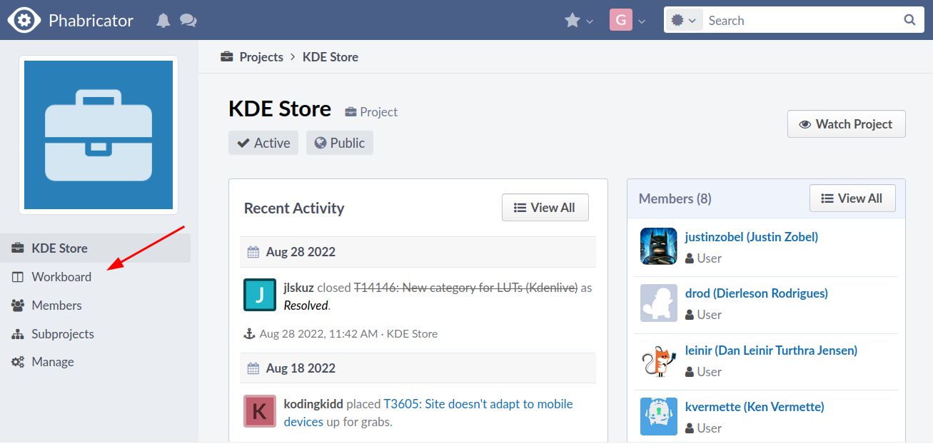The width and height of the screenshot is (933, 444).
Task: Click leinir's fox avatar
Action: (658, 360)
